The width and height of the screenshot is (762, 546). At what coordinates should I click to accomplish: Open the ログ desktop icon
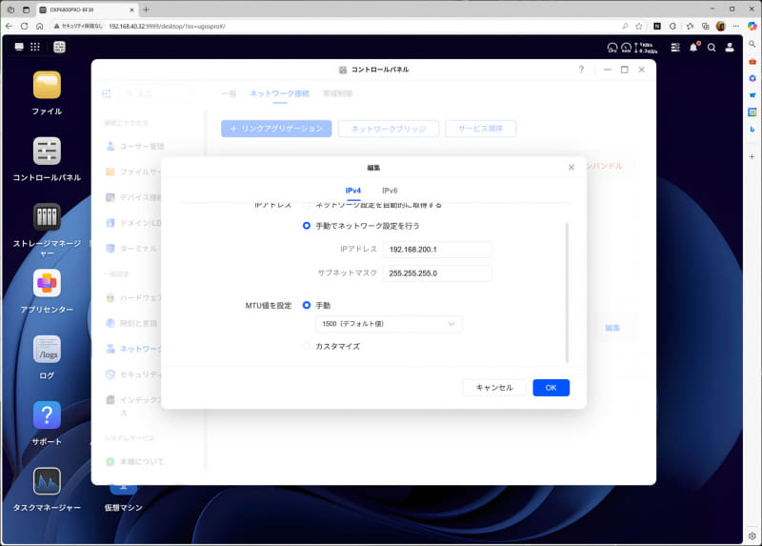(x=47, y=349)
